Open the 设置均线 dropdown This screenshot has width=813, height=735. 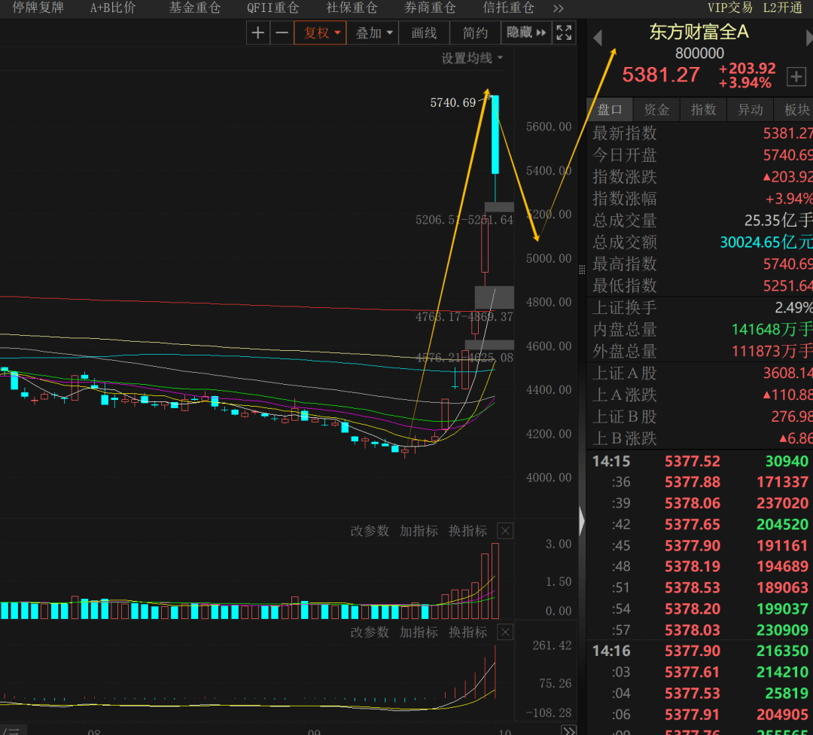472,58
